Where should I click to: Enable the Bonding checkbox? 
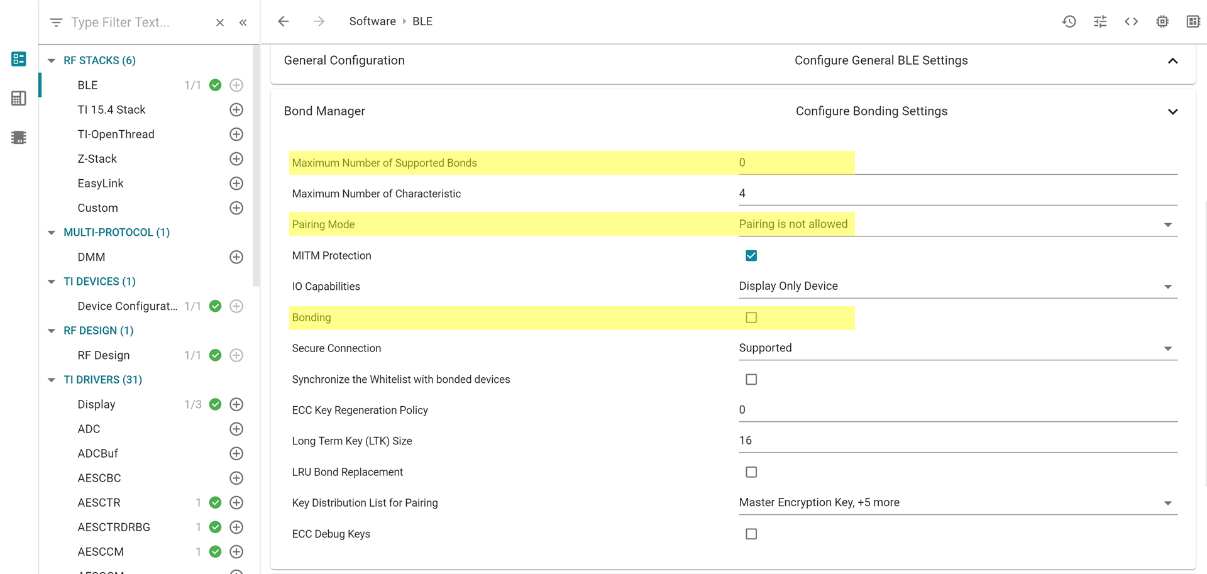pos(751,317)
